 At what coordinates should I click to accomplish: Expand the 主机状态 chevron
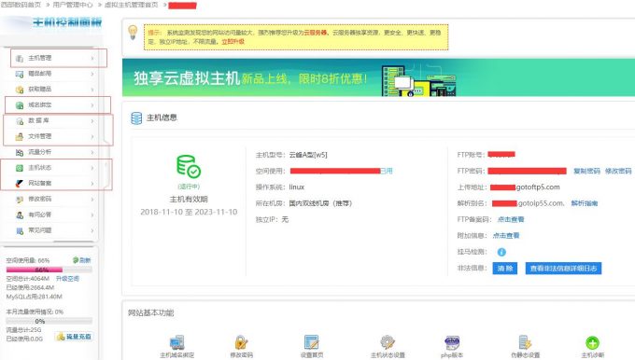pyautogui.click(x=92, y=168)
